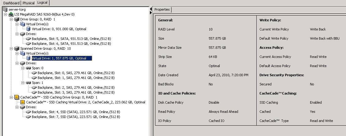This screenshot has height=136, width=346.
Task: Click the LSI MegaRAID controller icon
Action: pos(11,14)
